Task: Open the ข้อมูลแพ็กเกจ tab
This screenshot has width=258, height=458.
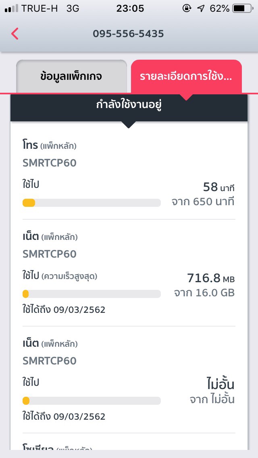Action: [x=71, y=77]
